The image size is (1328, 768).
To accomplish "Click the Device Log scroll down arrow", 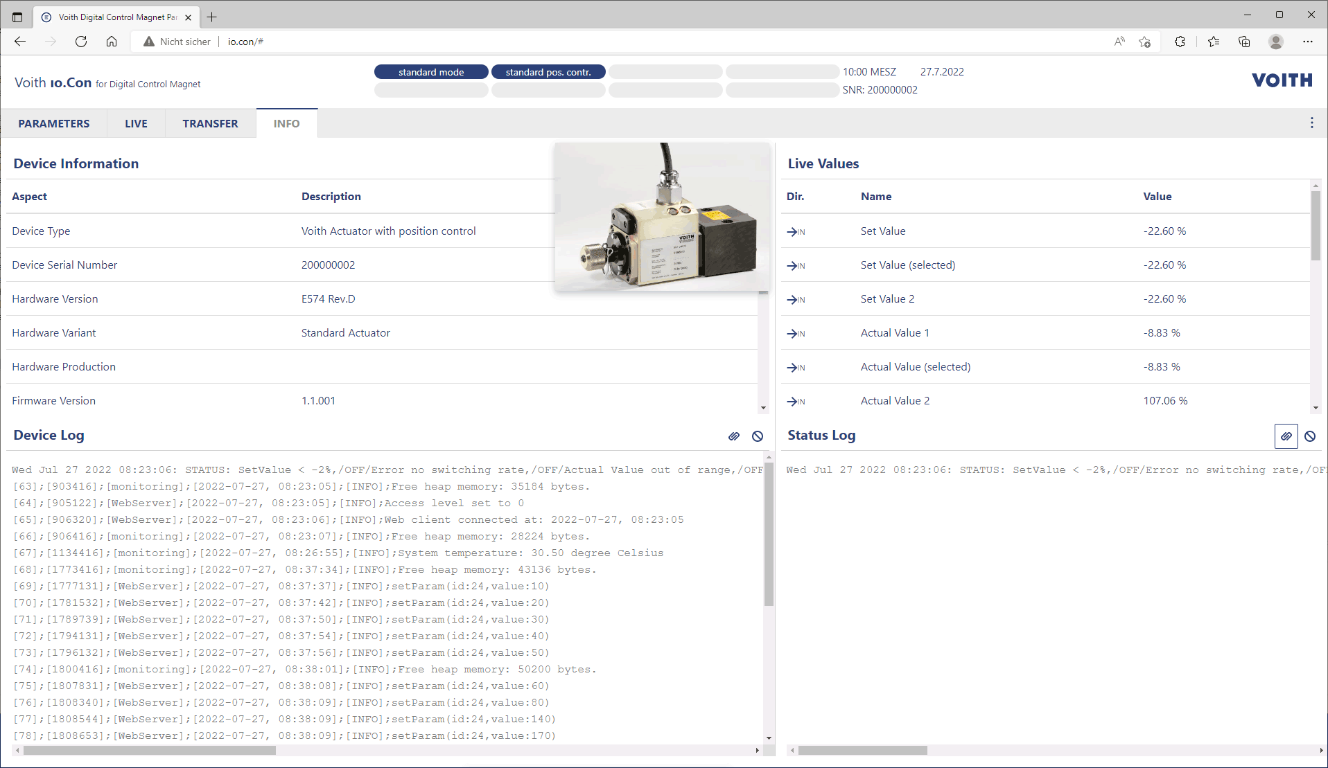I will coord(769,738).
